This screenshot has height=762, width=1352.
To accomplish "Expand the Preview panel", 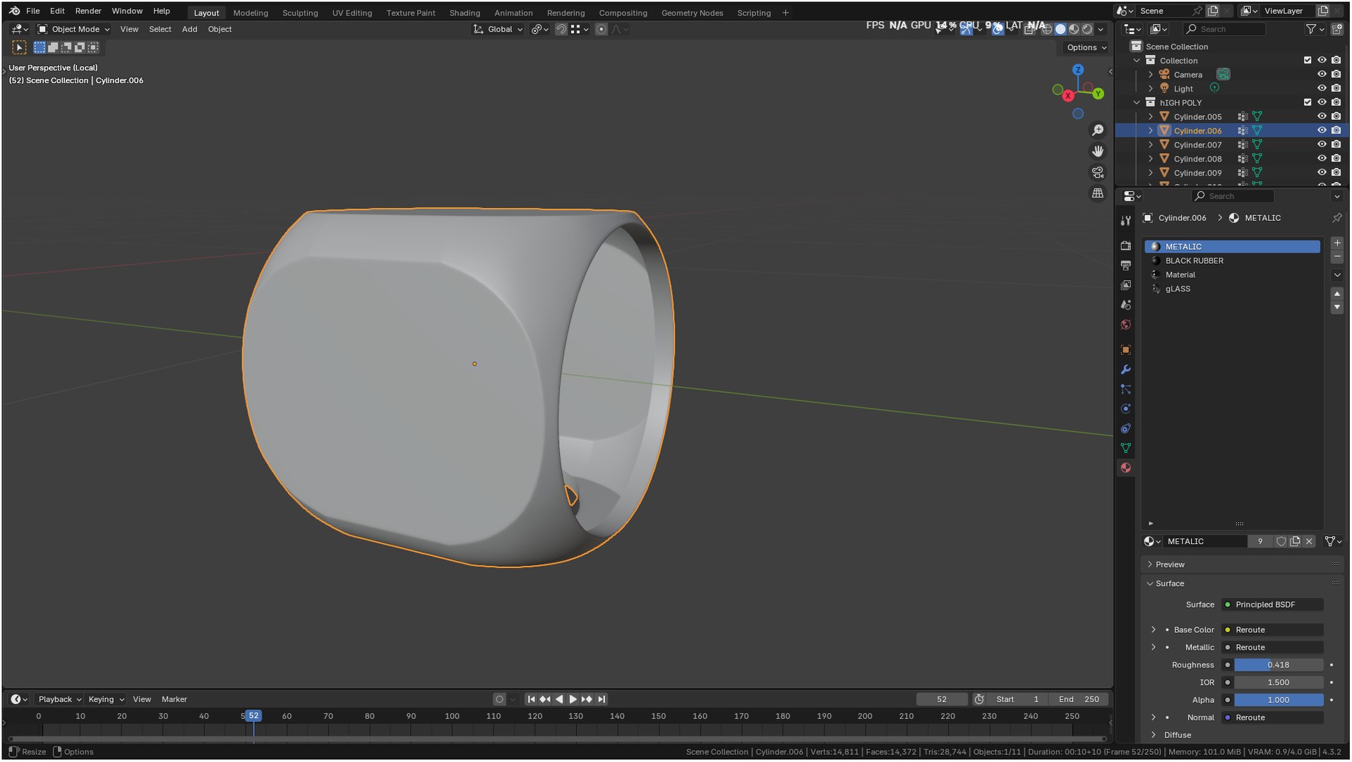I will coord(1170,564).
